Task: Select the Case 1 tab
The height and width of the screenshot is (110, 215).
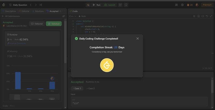Action: click(77, 88)
